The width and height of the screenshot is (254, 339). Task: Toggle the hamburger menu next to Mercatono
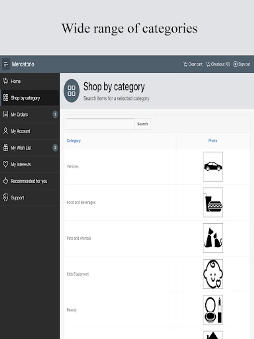(6, 64)
